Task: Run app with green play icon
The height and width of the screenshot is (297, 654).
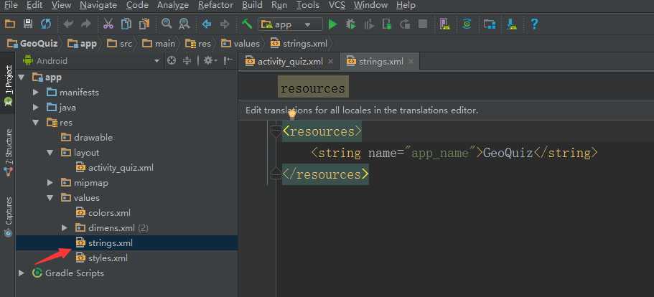Action: (x=333, y=24)
